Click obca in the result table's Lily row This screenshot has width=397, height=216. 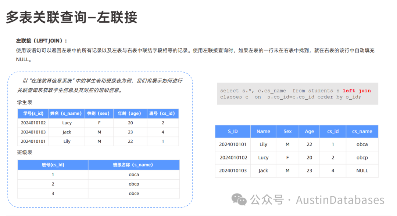(x=362, y=144)
